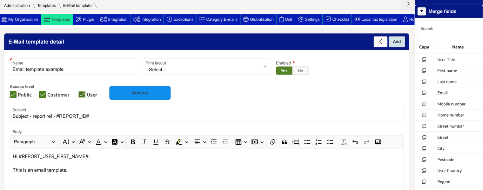Open the Paragraph style dropdown

[34, 142]
